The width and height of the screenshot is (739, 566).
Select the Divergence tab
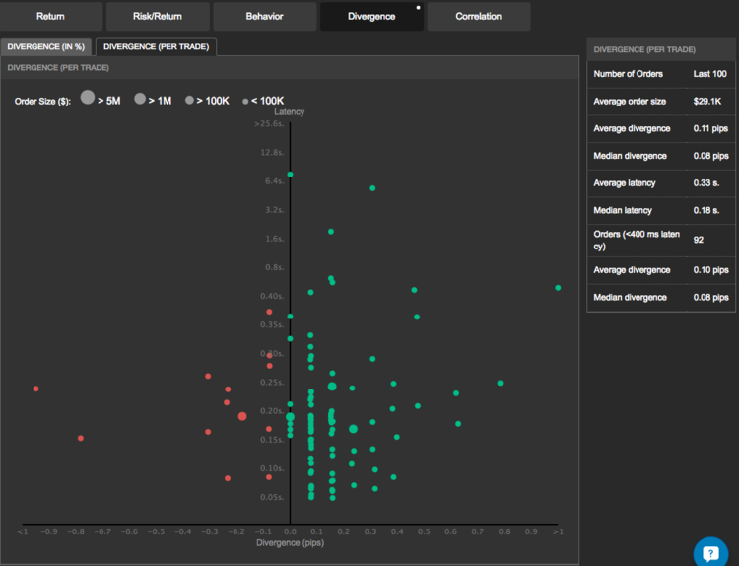371,16
